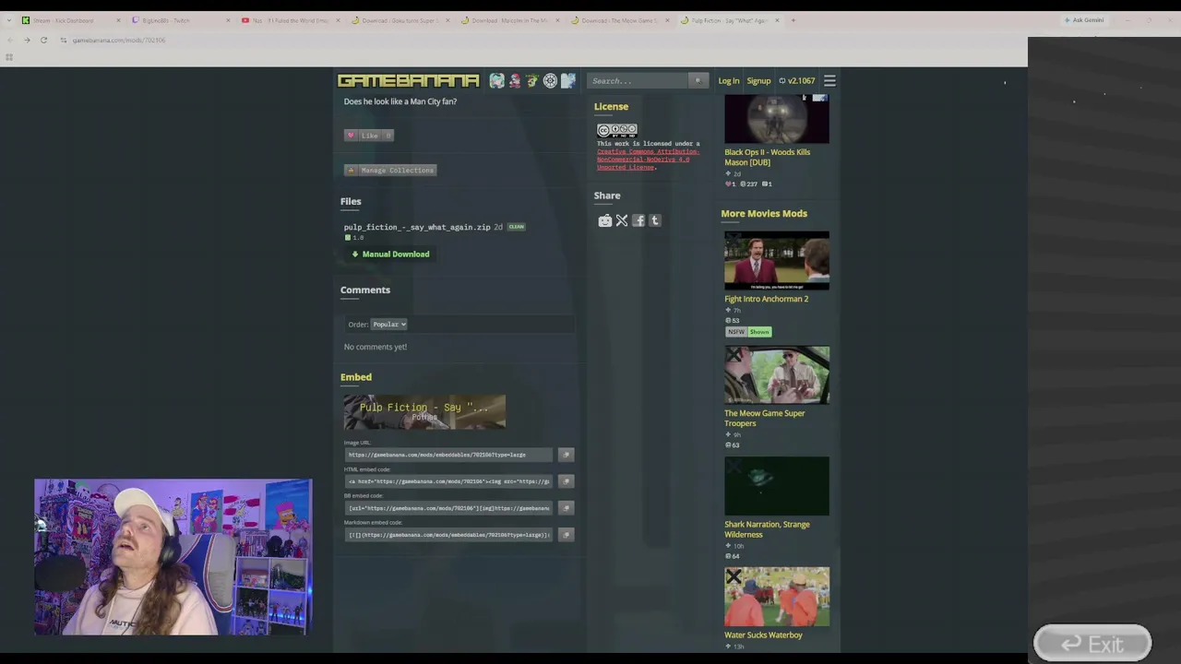
Task: Open the Black Ops II Woods Kills Mason thumbnail
Action: 777,118
